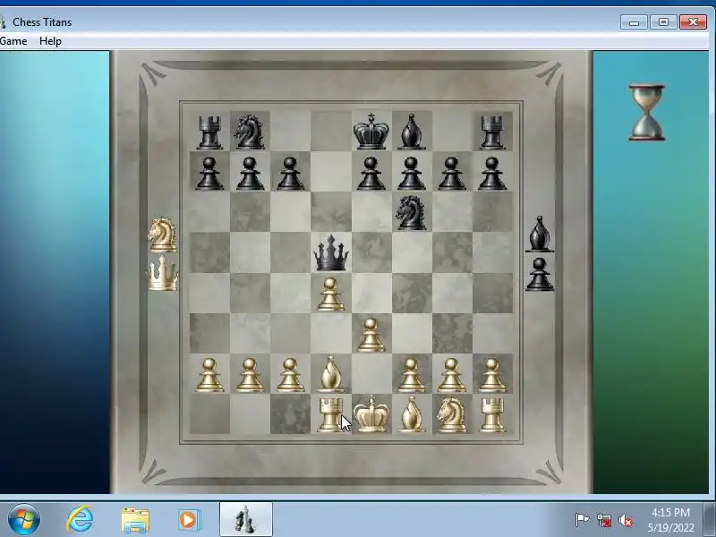716x537 pixels.
Task: Select the black king on e8
Action: pyautogui.click(x=371, y=132)
